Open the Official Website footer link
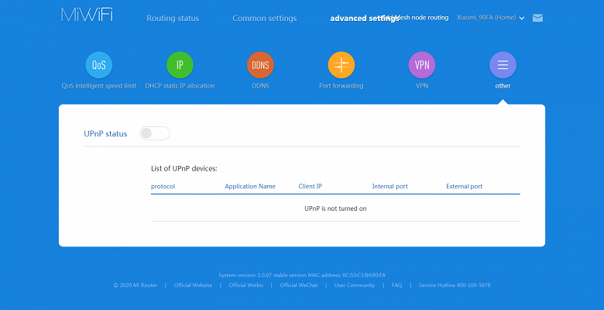 coord(193,285)
